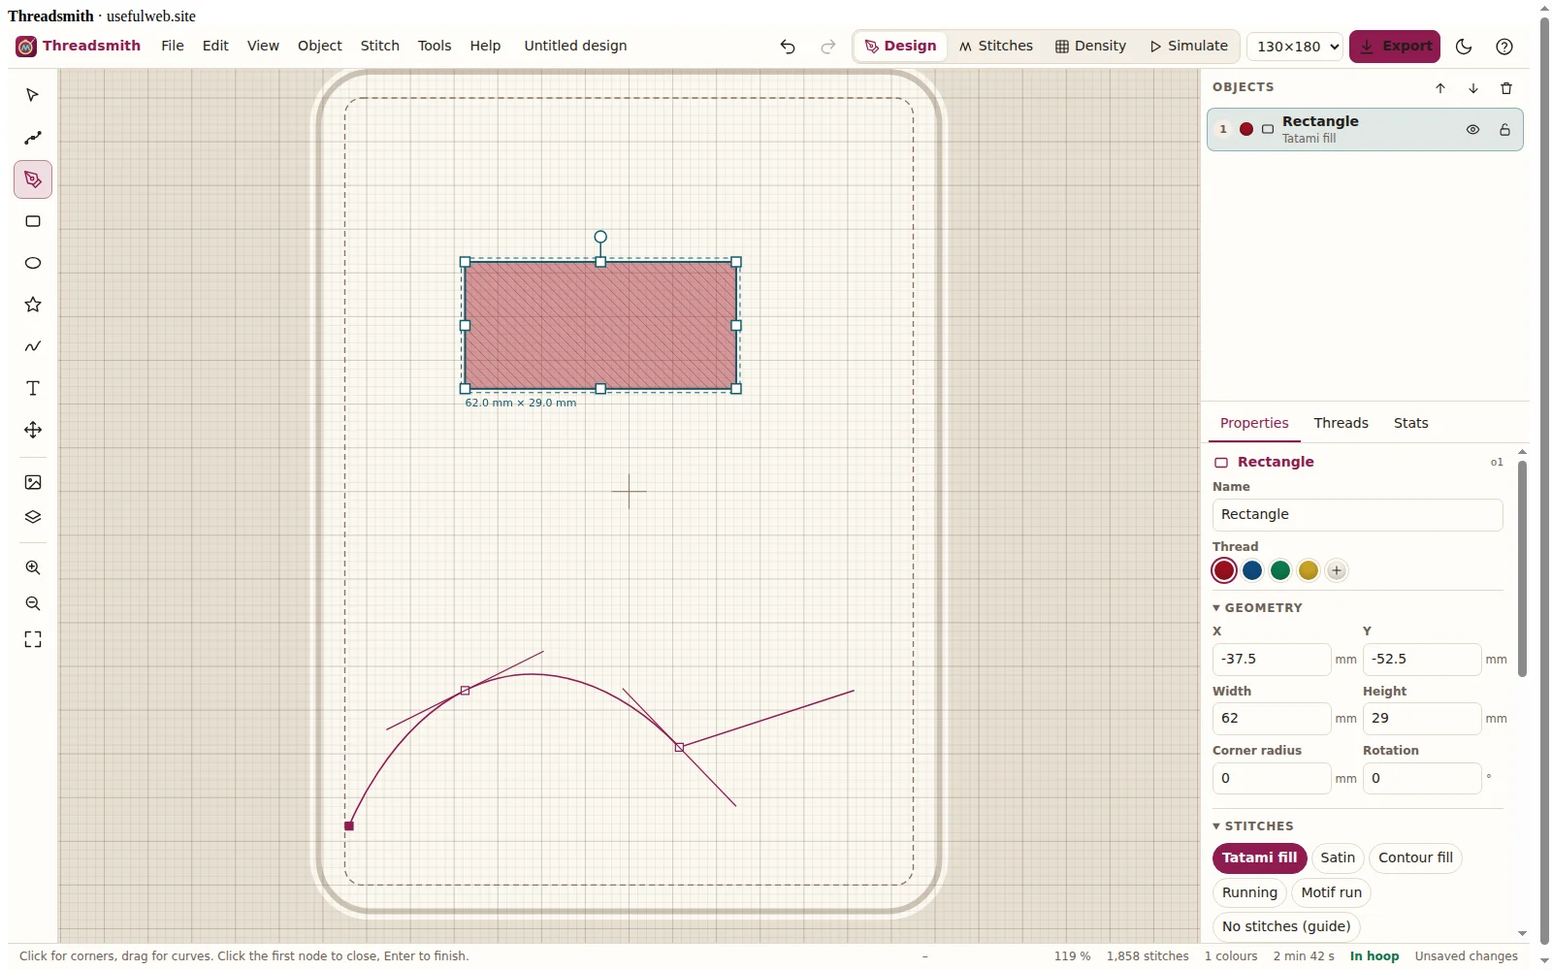Switch to Stitches view mode
The width and height of the screenshot is (1552, 970).
click(996, 47)
